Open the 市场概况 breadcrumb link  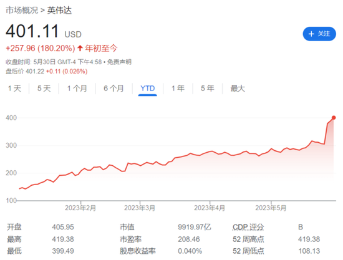click(x=22, y=10)
